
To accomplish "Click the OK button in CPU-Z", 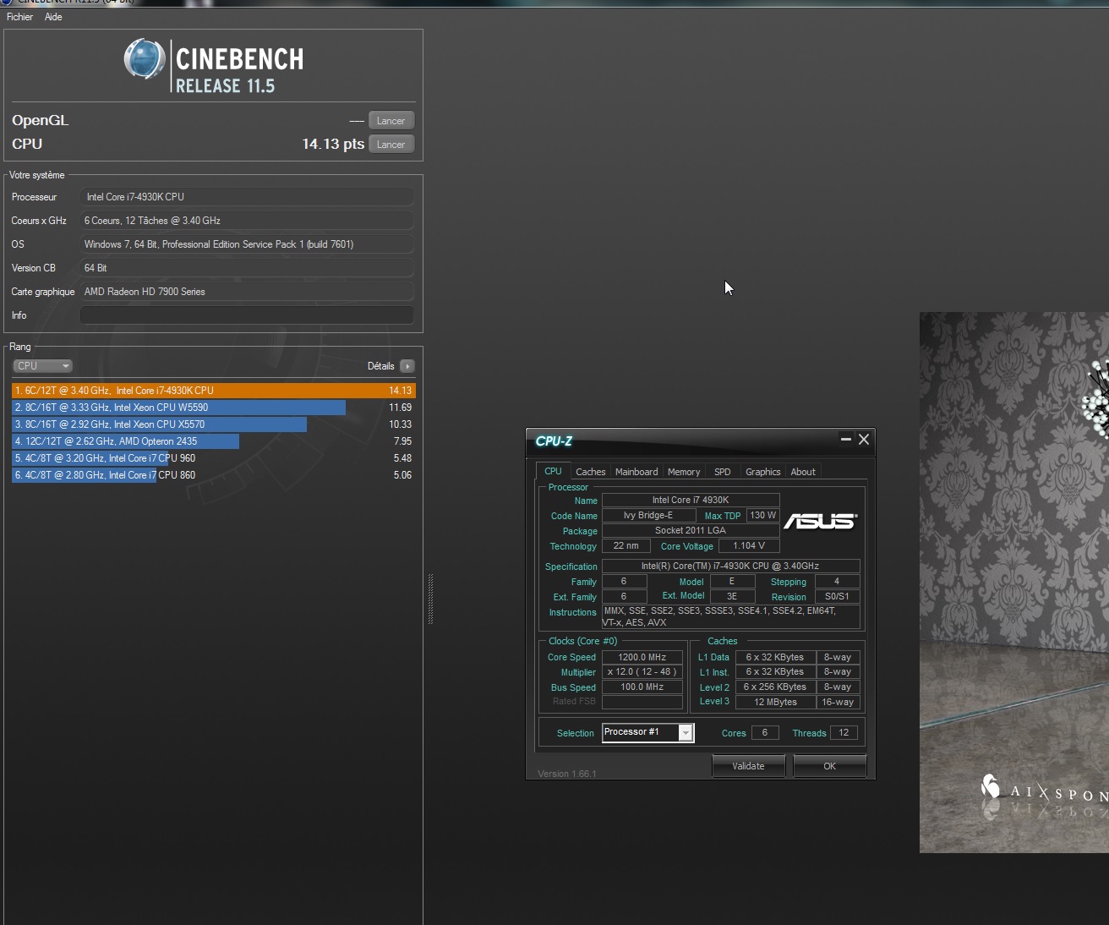I will click(x=830, y=766).
